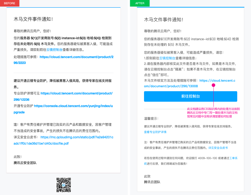Viewport: 251px width, 195px height.
Task: Click the 前往控制台 blue button
Action: [191, 96]
